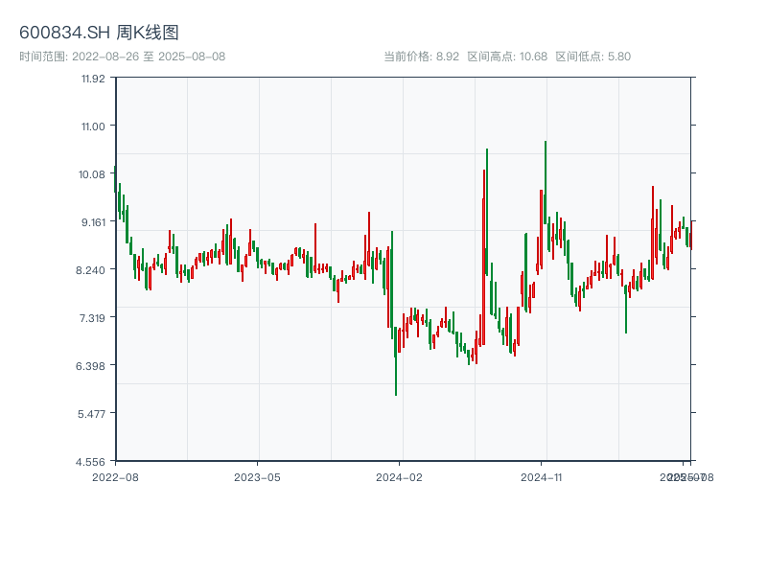Click y-axis label 10.08

click(92, 174)
